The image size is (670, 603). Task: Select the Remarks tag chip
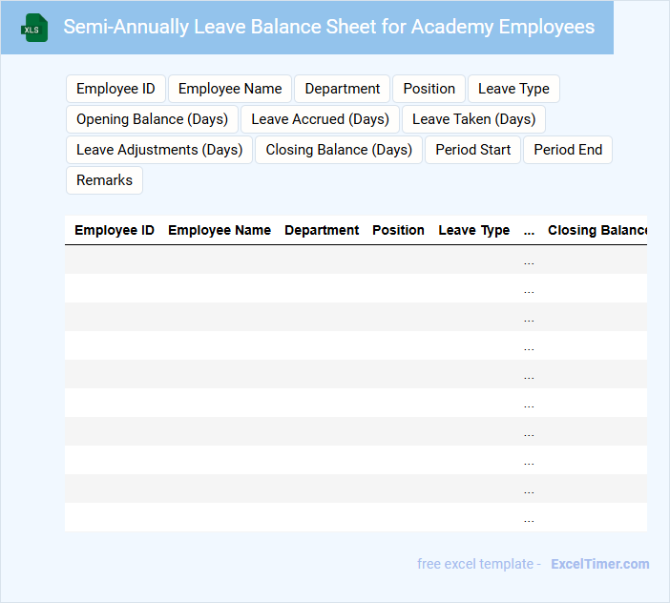pyautogui.click(x=104, y=180)
